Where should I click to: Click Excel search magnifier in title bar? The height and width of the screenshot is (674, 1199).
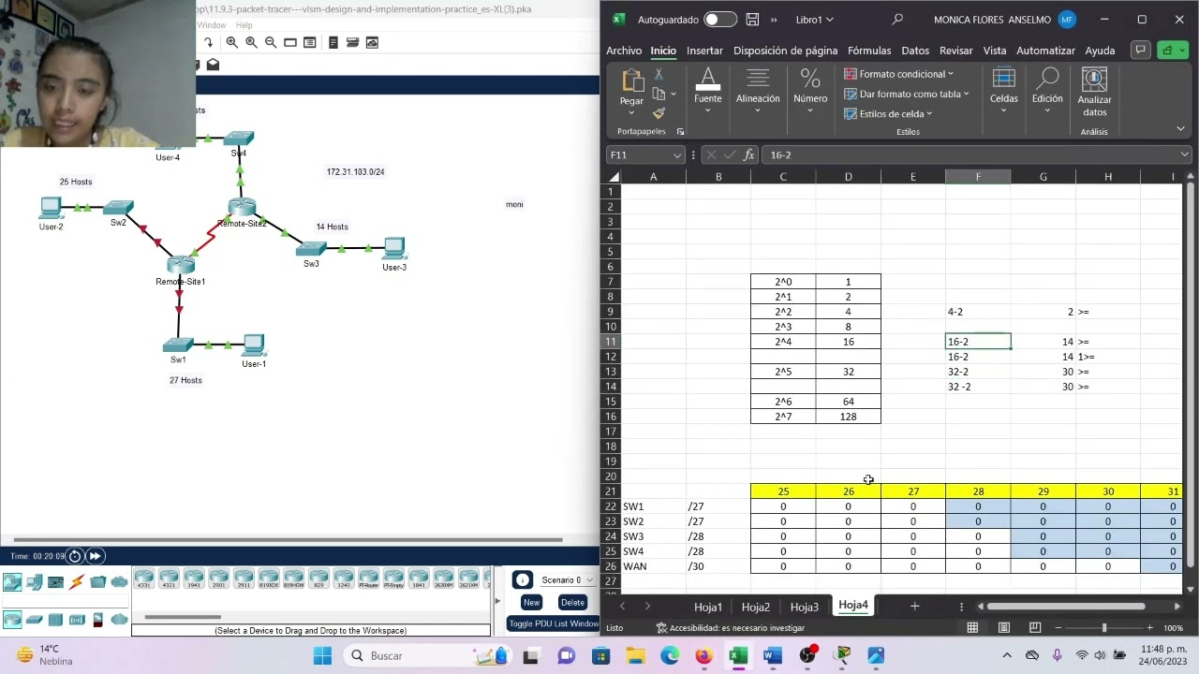[897, 20]
